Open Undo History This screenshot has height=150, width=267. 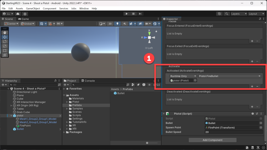(219, 14)
